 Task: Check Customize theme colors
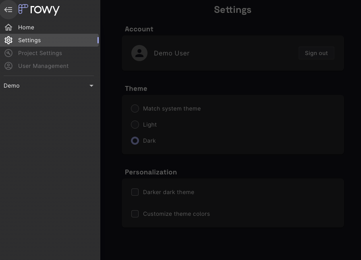(x=135, y=214)
